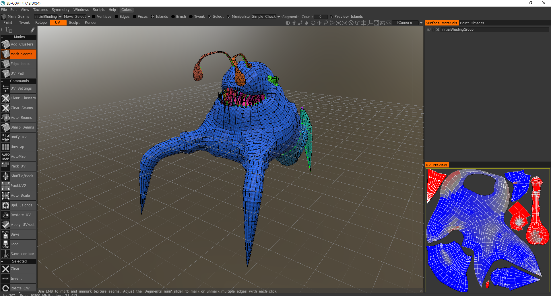This screenshot has width=551, height=296.
Task: Toggle the grid display icon
Action: click(364, 23)
